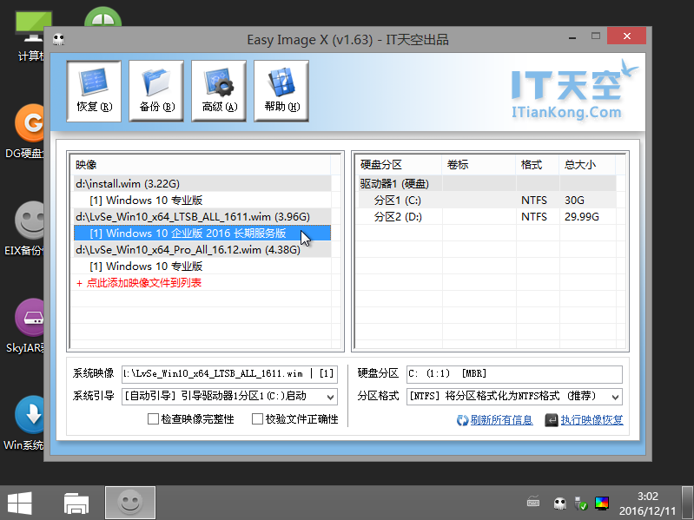694x520 pixels.
Task: Click the USB safe-remove tray icon
Action: point(580,504)
